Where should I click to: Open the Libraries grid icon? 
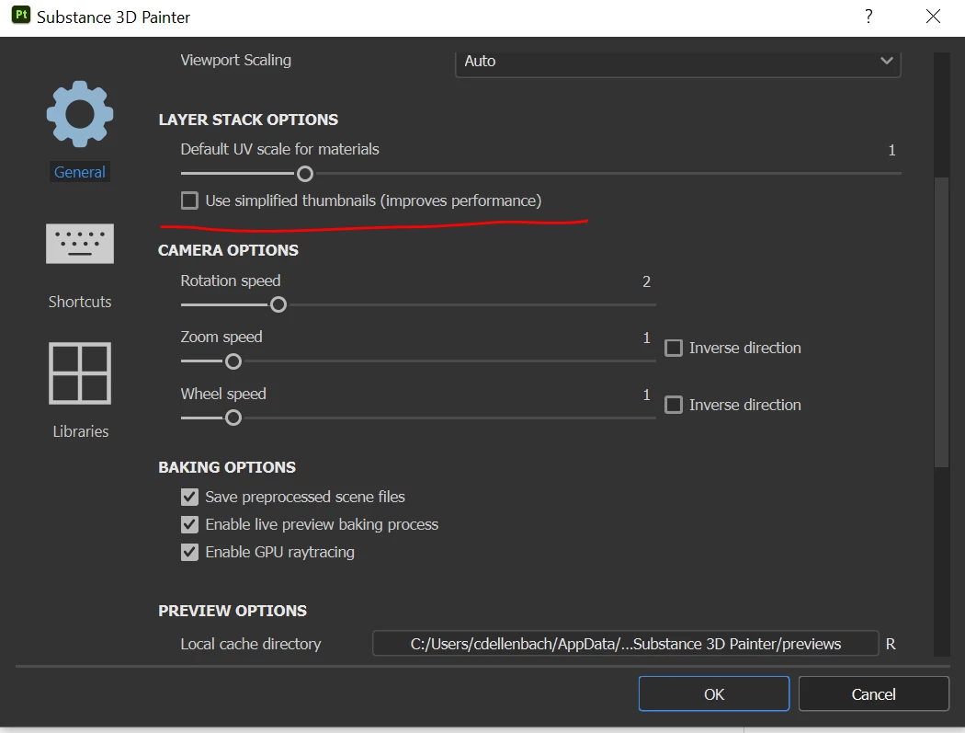(x=80, y=373)
